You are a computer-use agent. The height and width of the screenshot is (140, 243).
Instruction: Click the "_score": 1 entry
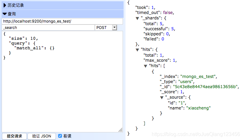pos(172,92)
